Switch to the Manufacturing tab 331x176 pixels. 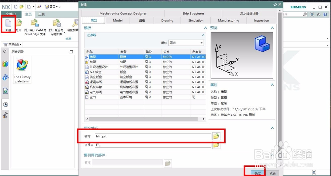pyautogui.click(x=228, y=20)
